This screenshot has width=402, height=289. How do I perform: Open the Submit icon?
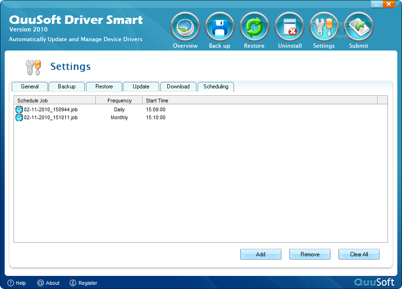(x=359, y=27)
